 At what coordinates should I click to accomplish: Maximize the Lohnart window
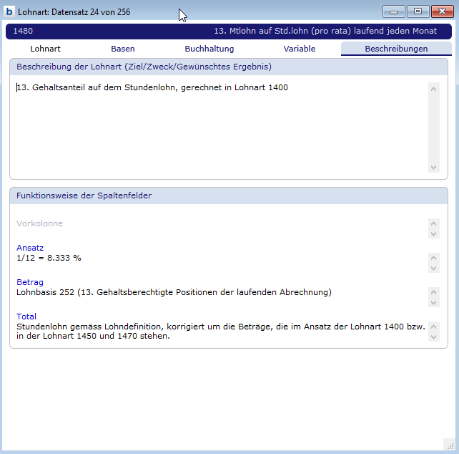click(418, 11)
